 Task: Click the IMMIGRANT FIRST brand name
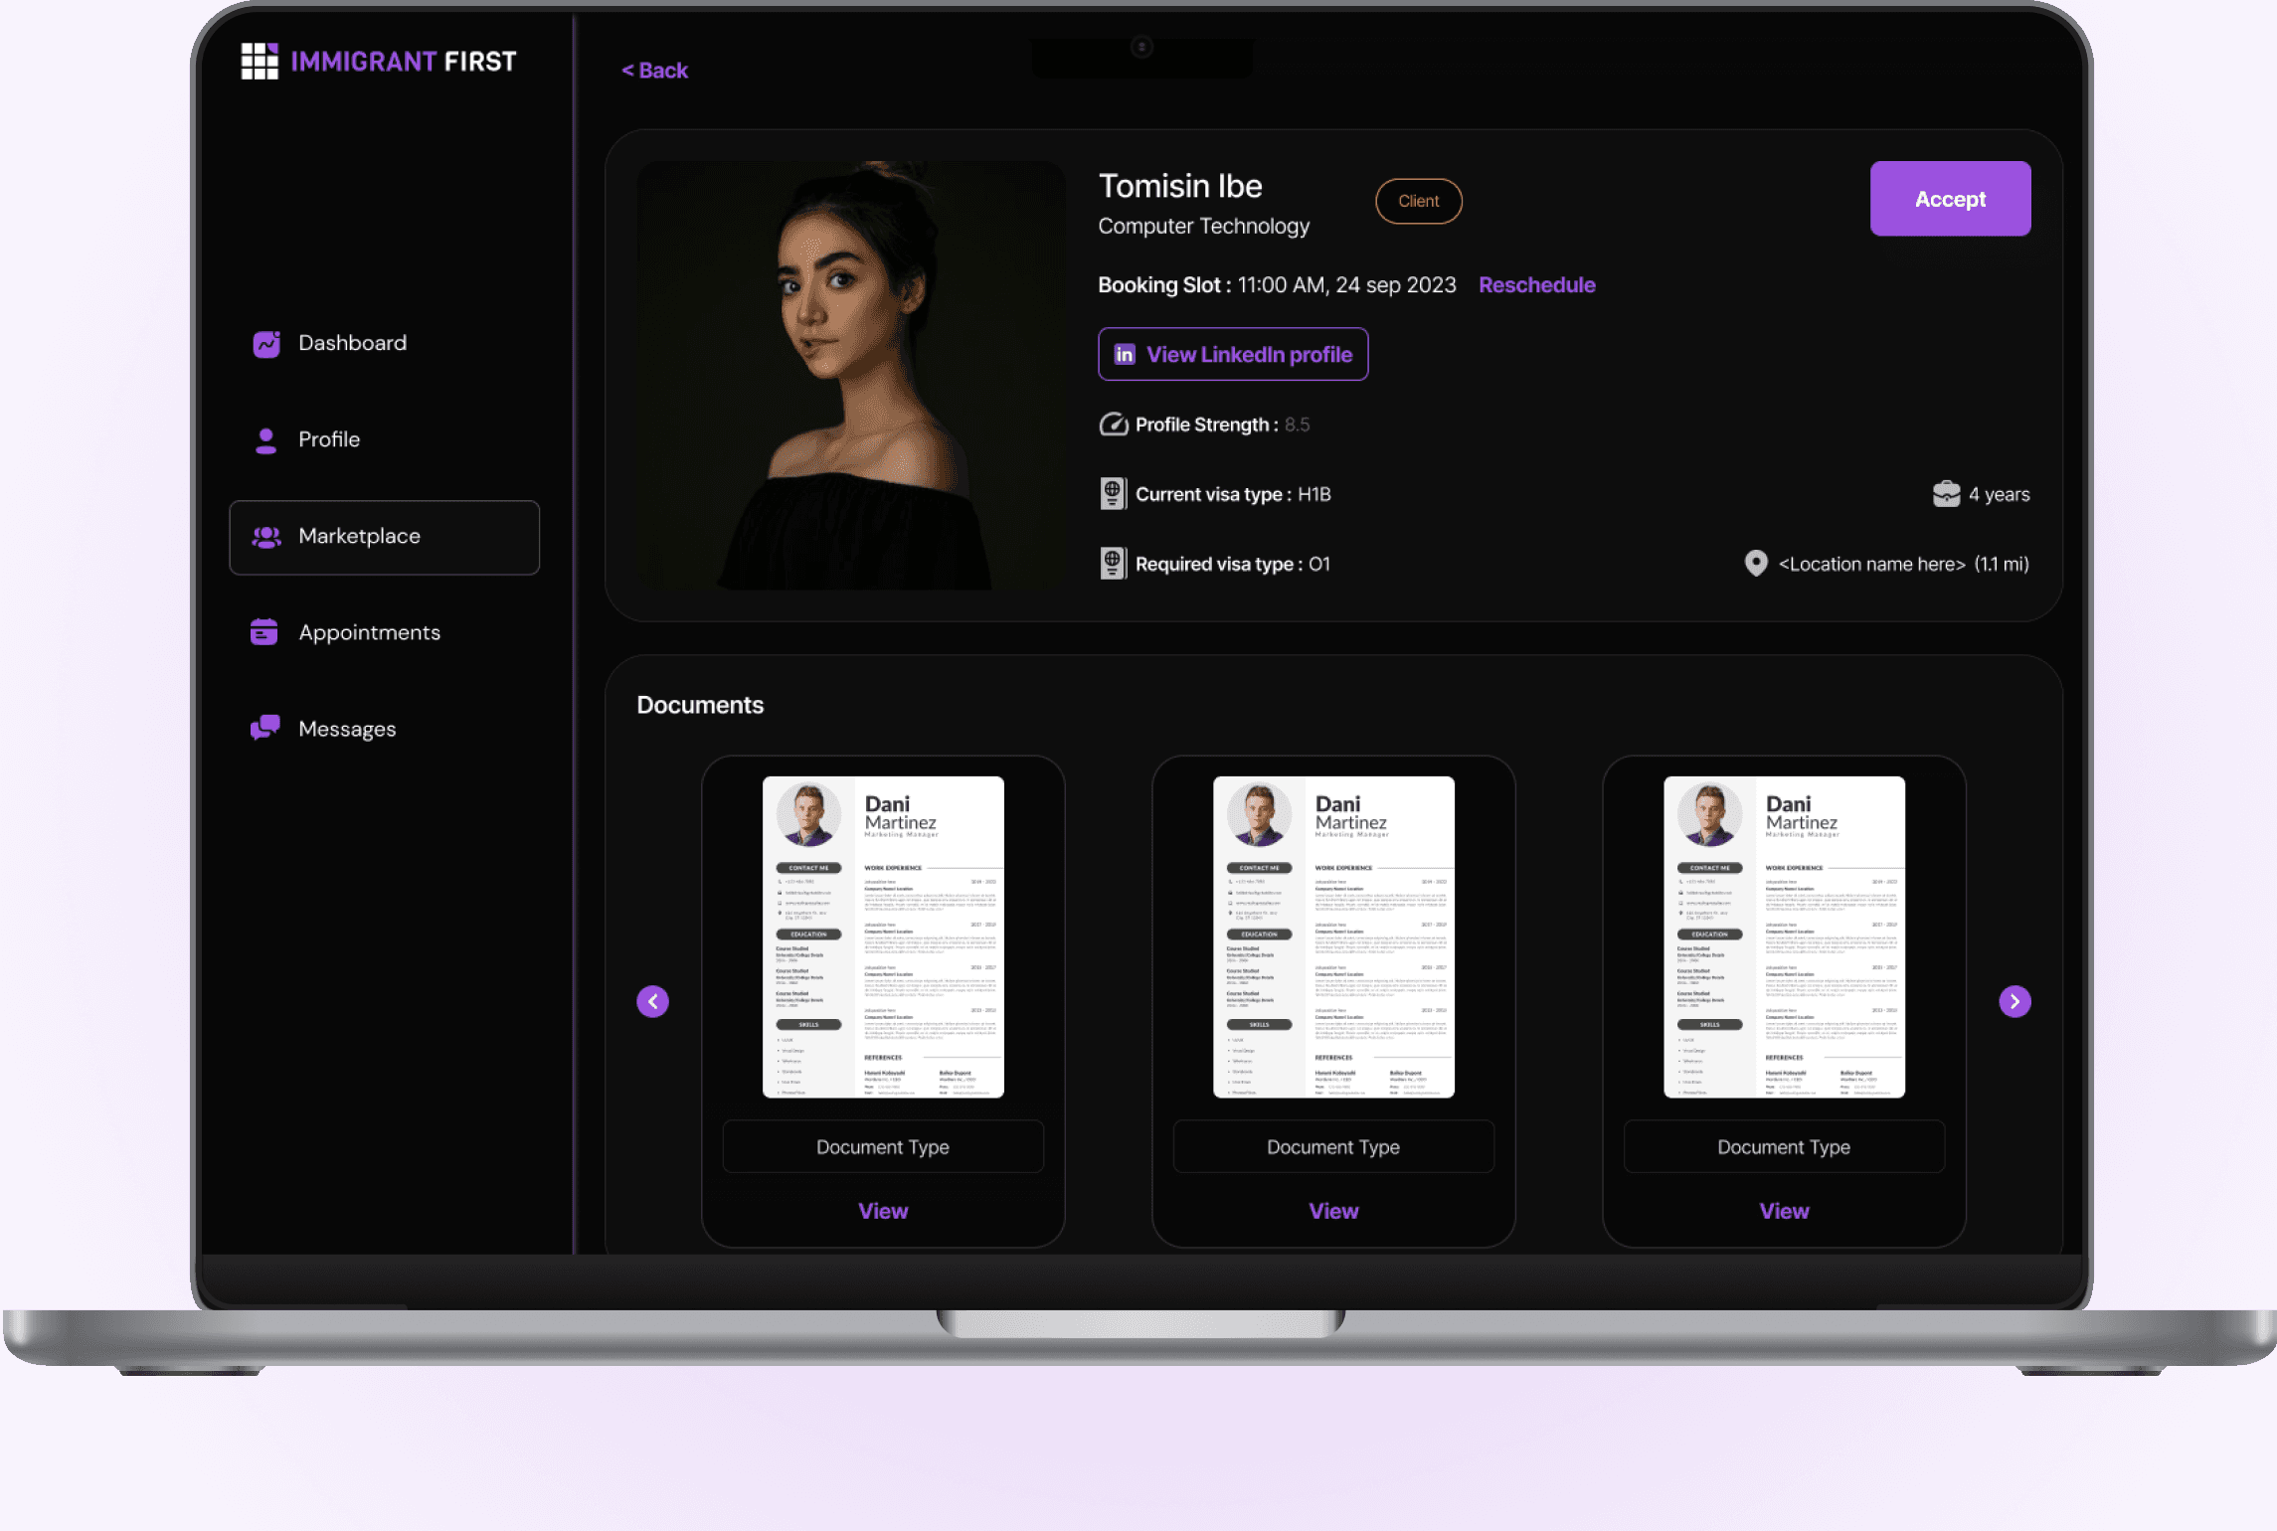[x=404, y=63]
